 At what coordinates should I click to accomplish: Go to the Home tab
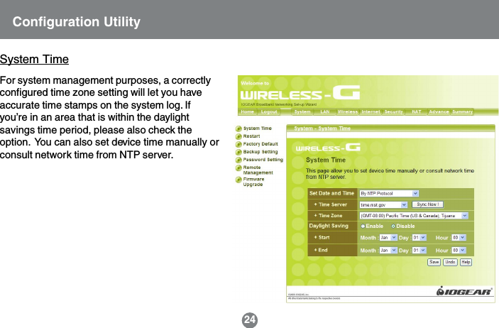pos(248,111)
